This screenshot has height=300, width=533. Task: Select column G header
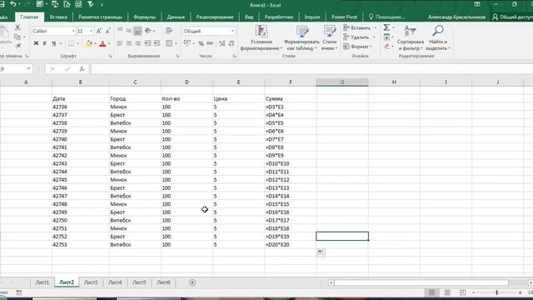coord(342,82)
